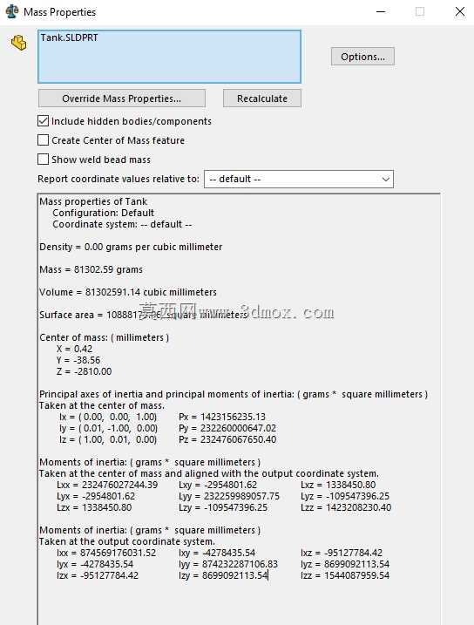Click the Izy = 8699092113.54 value
The width and height of the screenshot is (474, 625).
[x=223, y=575]
